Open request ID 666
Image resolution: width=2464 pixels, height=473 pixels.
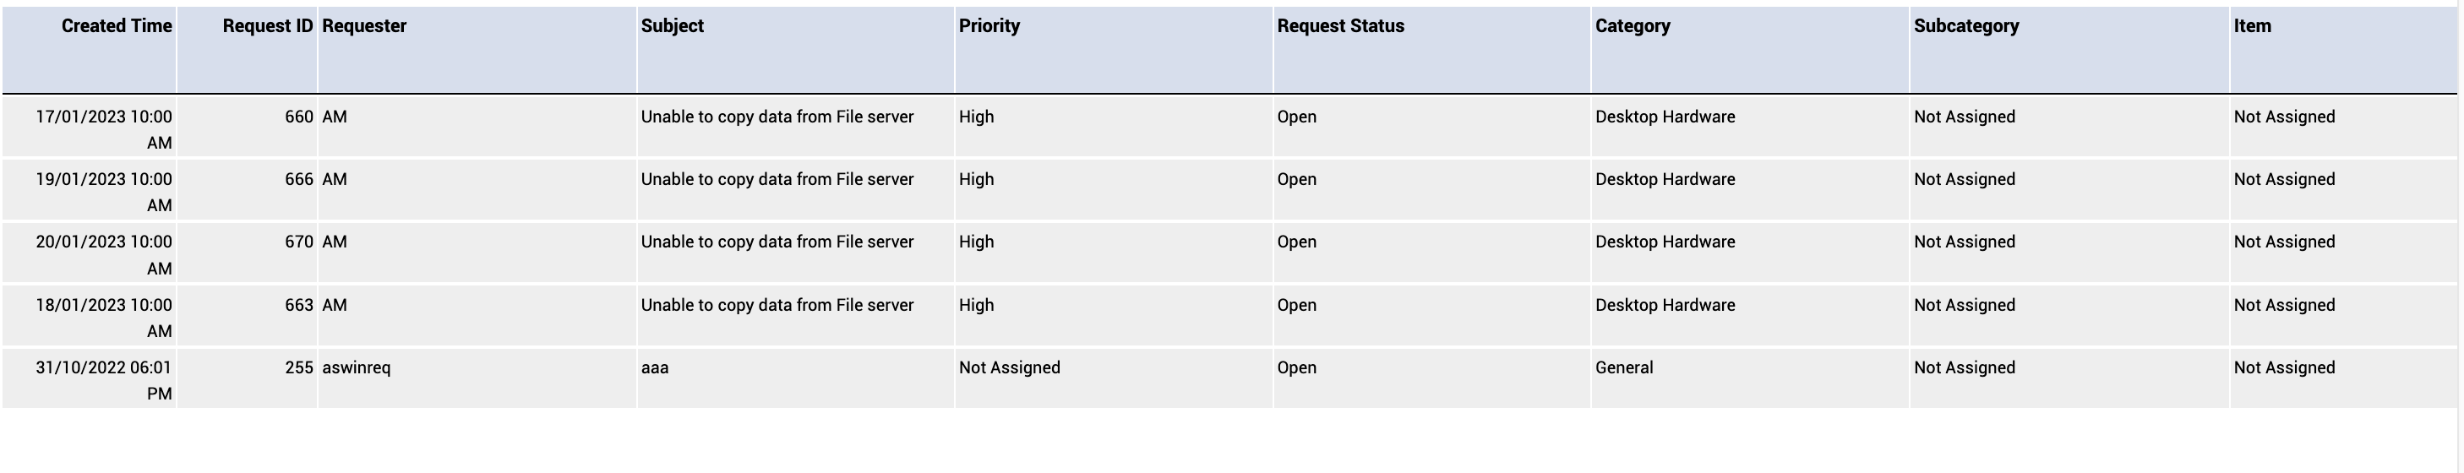pyautogui.click(x=299, y=180)
